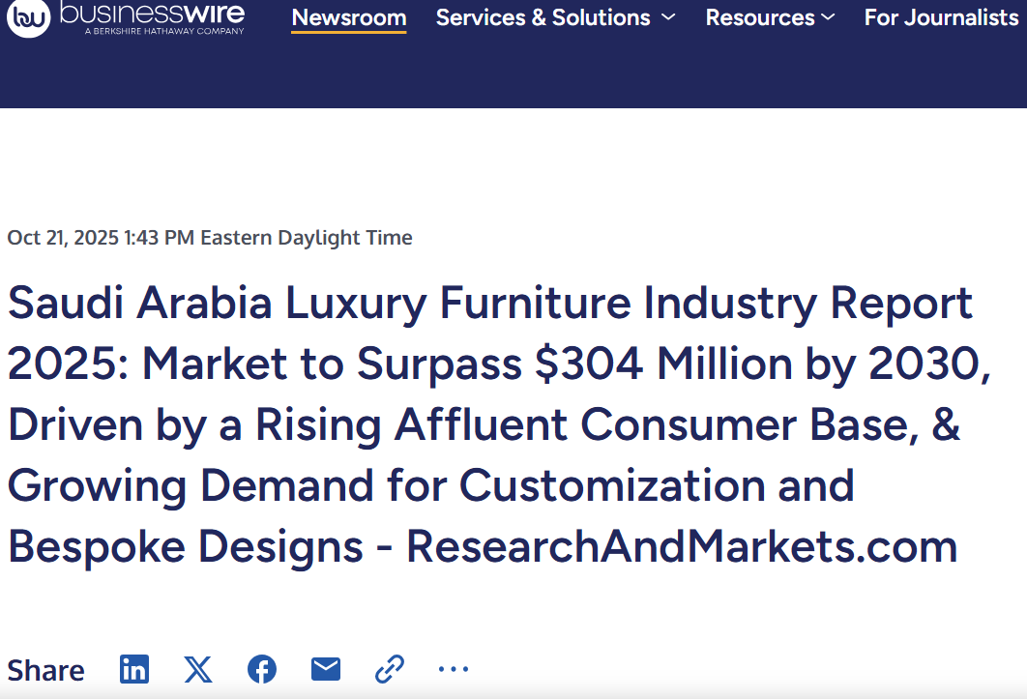1027x699 pixels.
Task: Click the Saudi Arabia Luxury Furniture headline
Action: (x=489, y=304)
